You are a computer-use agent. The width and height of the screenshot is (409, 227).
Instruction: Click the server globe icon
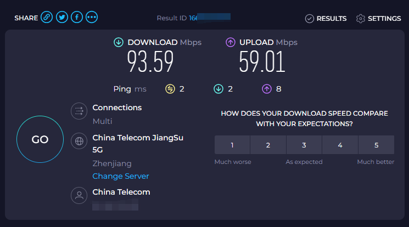pyautogui.click(x=79, y=141)
